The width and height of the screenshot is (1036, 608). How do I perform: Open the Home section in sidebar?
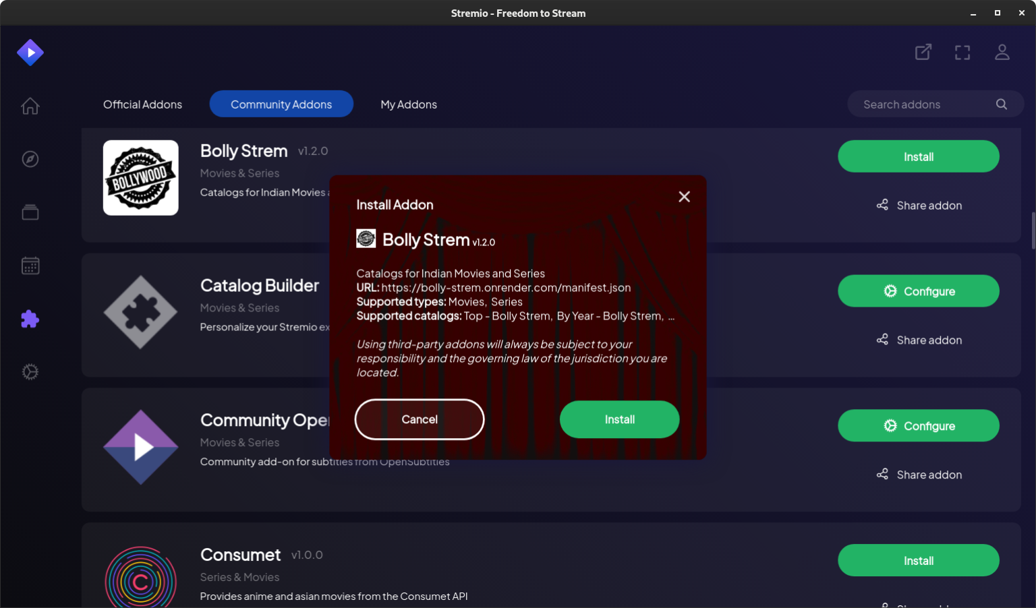pyautogui.click(x=30, y=106)
